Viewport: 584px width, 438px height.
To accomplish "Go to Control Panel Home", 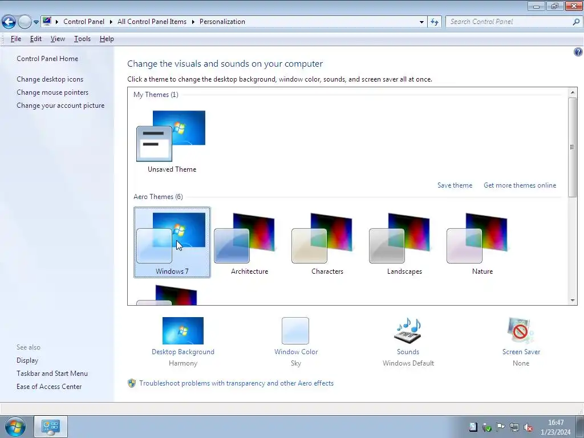I will tap(47, 59).
